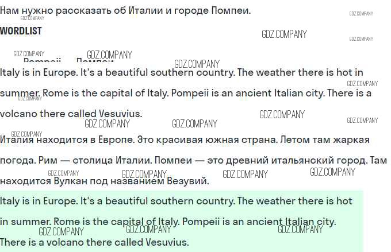This screenshot has height=252, width=391.
Task: Click the partially hidden Pompeii wordlist entry
Action: click(42, 62)
